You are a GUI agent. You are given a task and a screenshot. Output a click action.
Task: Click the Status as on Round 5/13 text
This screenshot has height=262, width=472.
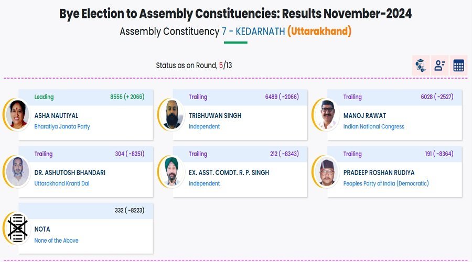click(x=194, y=65)
